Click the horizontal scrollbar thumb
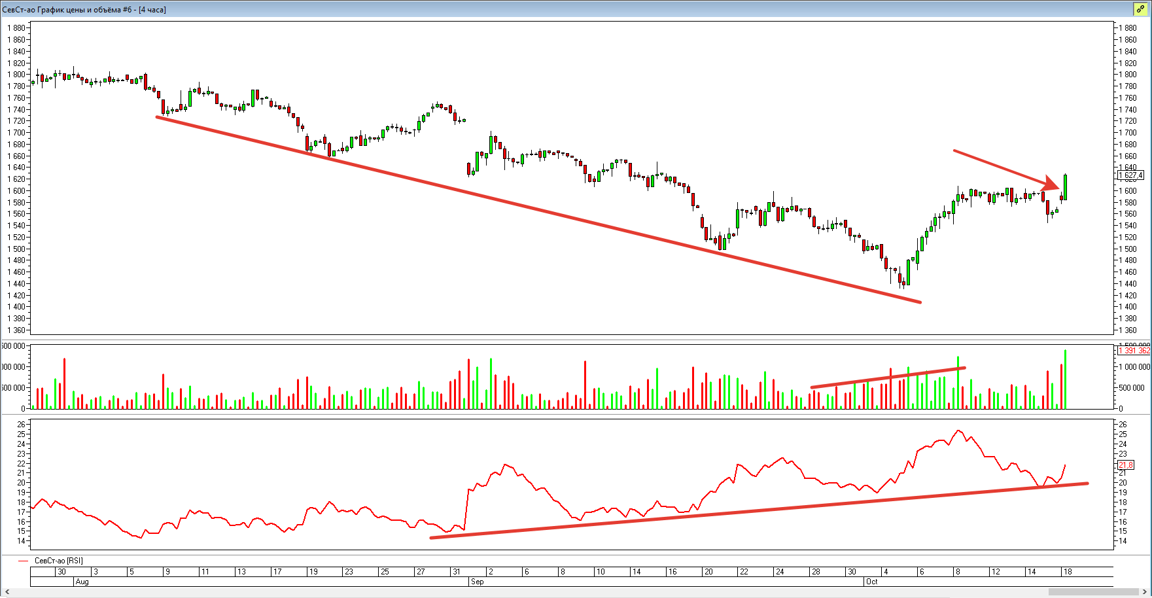Image resolution: width=1152 pixels, height=598 pixels. [x=1094, y=592]
